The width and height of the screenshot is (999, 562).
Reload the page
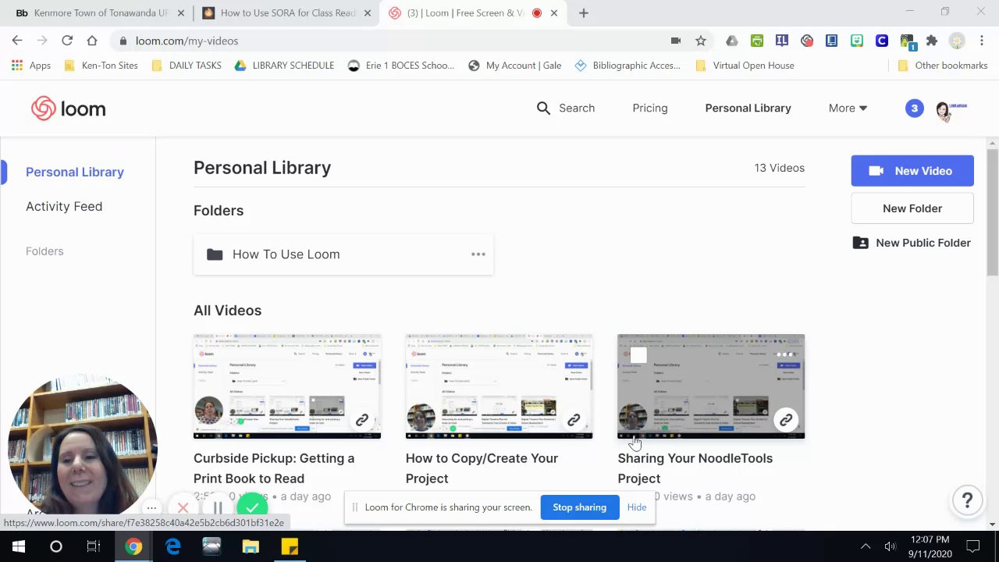[x=67, y=41]
